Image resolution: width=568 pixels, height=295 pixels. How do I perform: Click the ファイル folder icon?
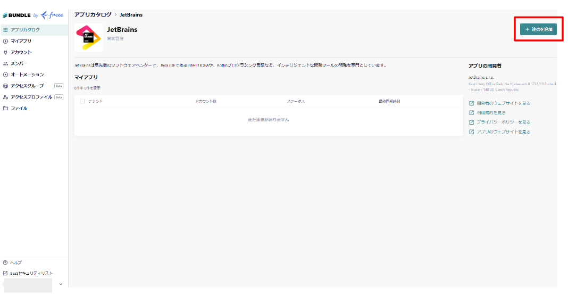[x=5, y=109]
